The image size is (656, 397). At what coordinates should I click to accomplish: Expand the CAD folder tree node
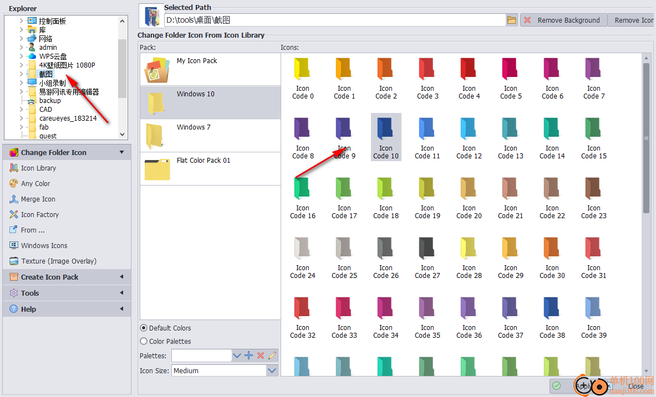point(21,110)
